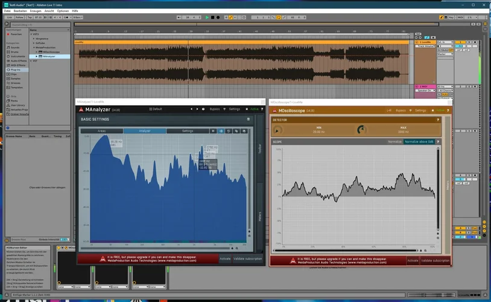Image resolution: width=491 pixels, height=302 pixels.
Task: Switch to the Areas tab in MAnalyzer
Action: [x=101, y=131]
